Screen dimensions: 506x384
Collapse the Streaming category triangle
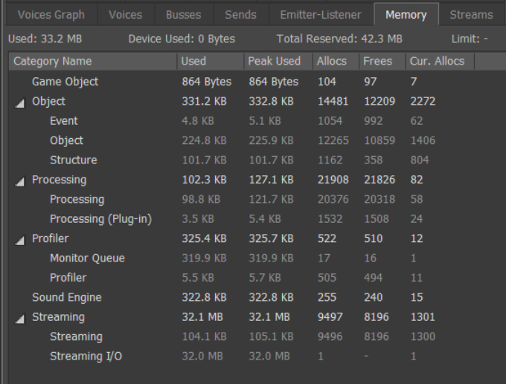pyautogui.click(x=19, y=318)
